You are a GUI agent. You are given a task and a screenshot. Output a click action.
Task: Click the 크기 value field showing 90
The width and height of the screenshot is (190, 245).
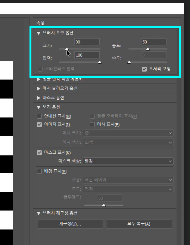click(87, 42)
